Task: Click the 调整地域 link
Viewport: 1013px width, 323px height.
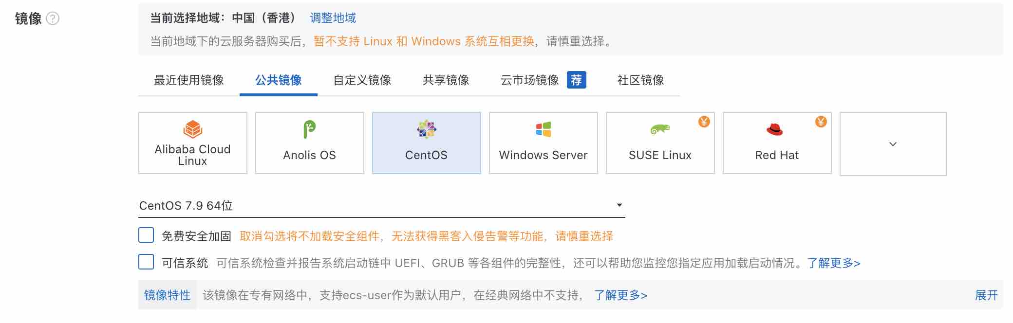Action: tap(333, 18)
